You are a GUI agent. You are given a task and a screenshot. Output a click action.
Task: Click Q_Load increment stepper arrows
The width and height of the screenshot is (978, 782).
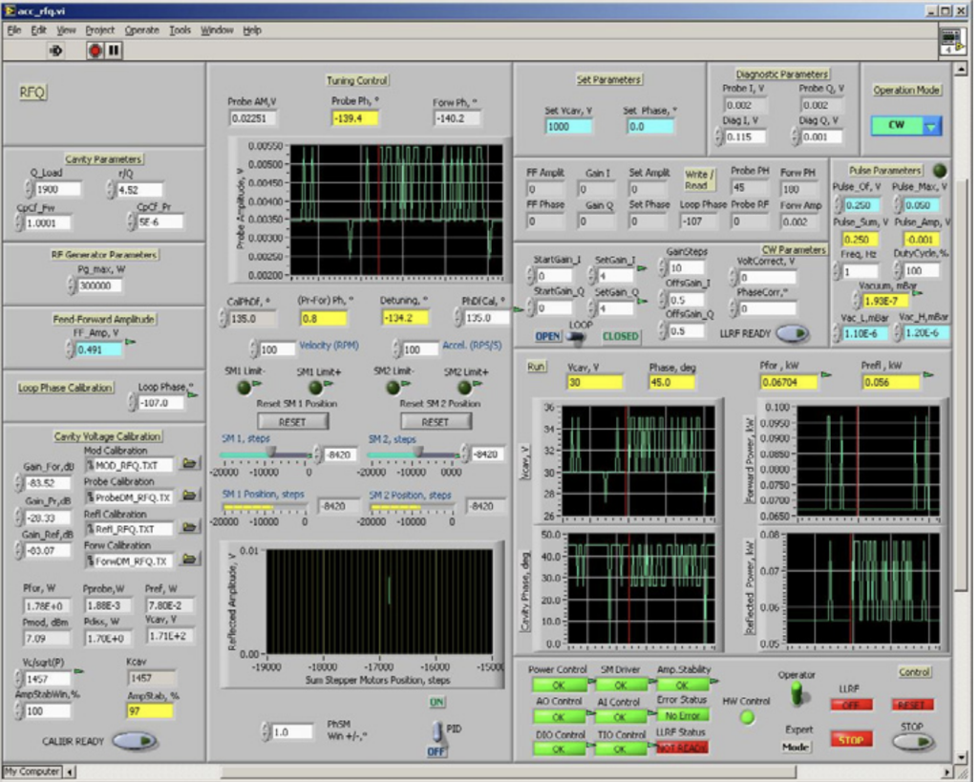29,189
